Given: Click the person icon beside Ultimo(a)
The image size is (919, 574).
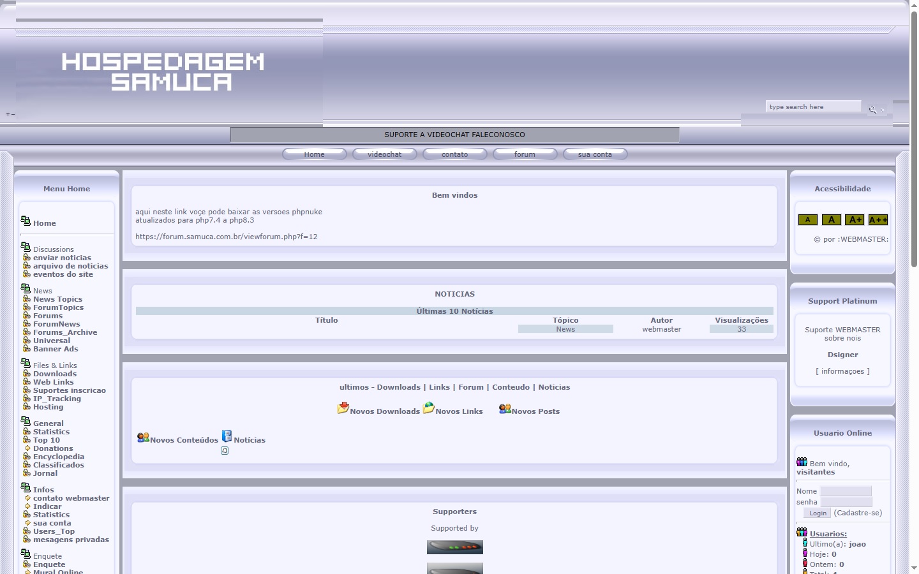Looking at the screenshot, I should click(x=805, y=543).
